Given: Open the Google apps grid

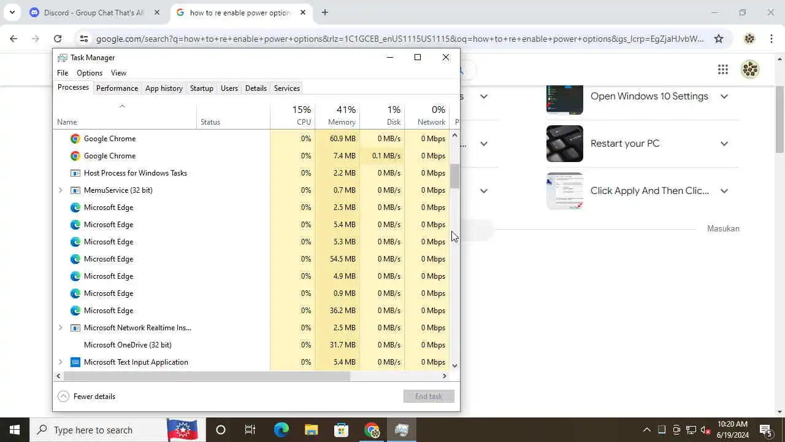Looking at the screenshot, I should [x=723, y=69].
